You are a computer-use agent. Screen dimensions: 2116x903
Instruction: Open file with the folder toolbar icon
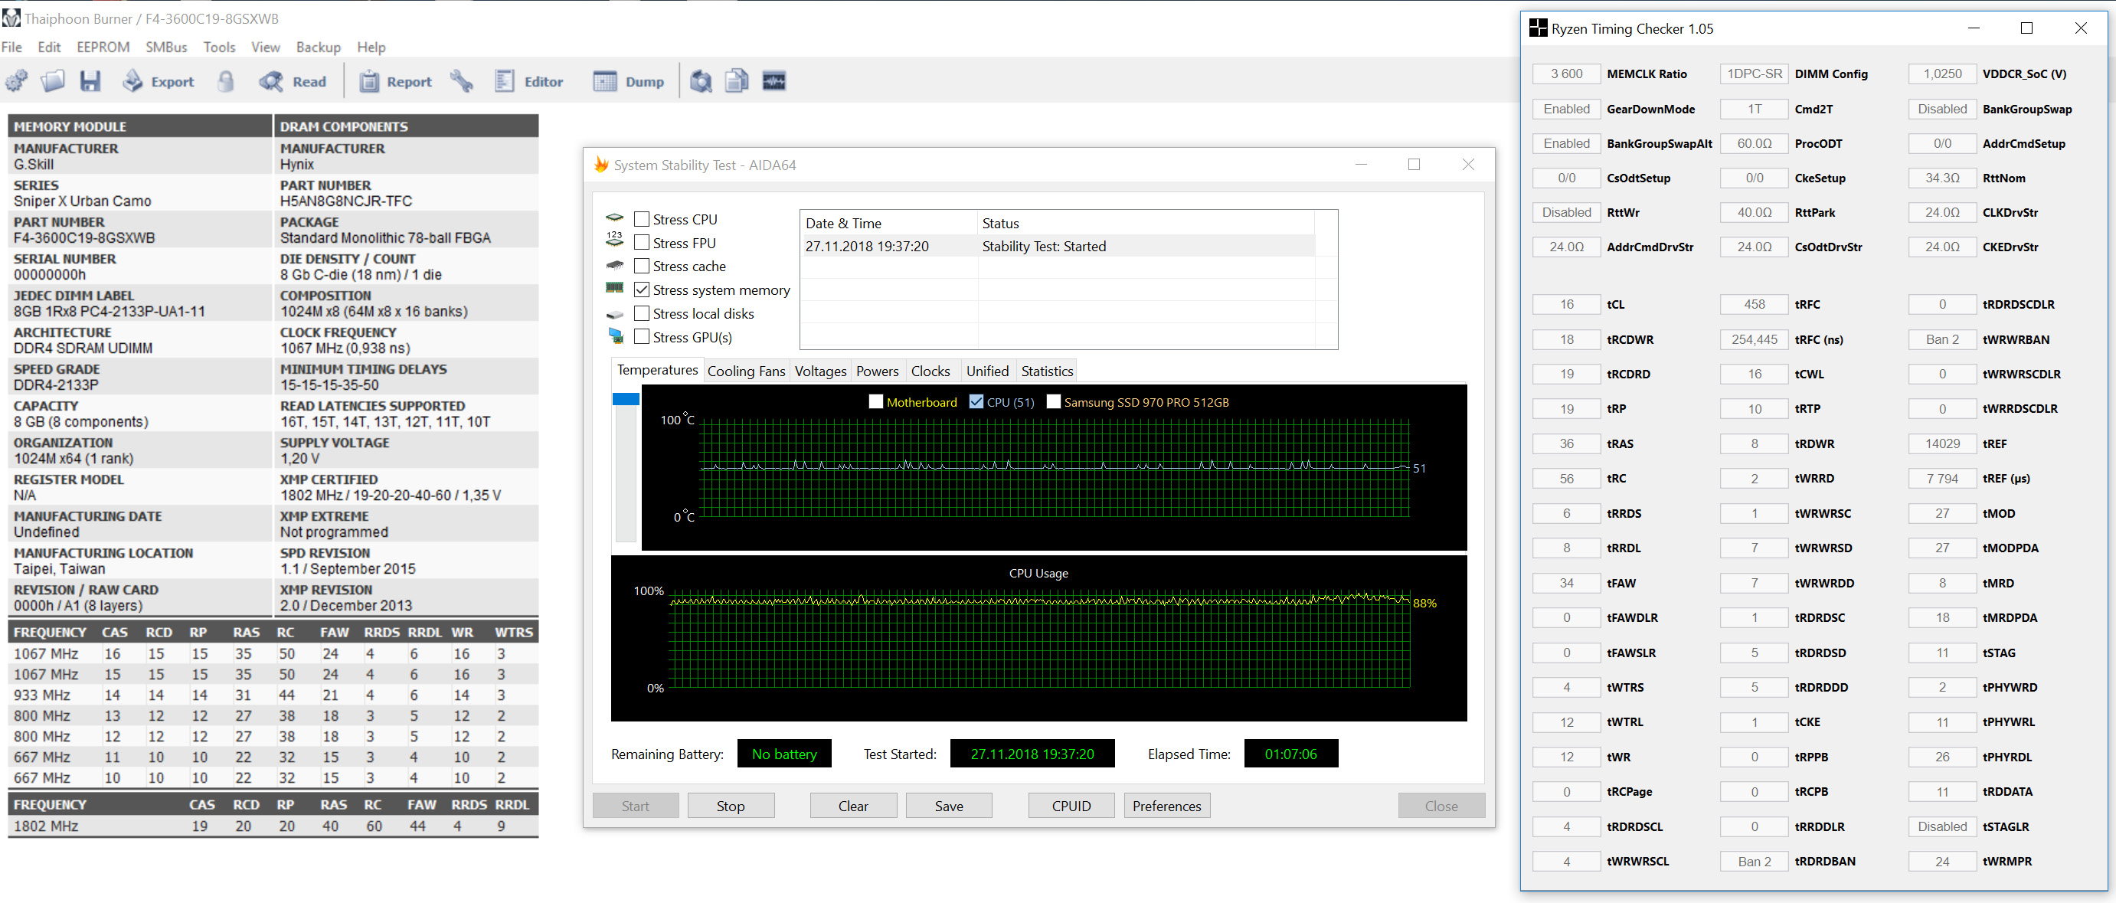53,81
